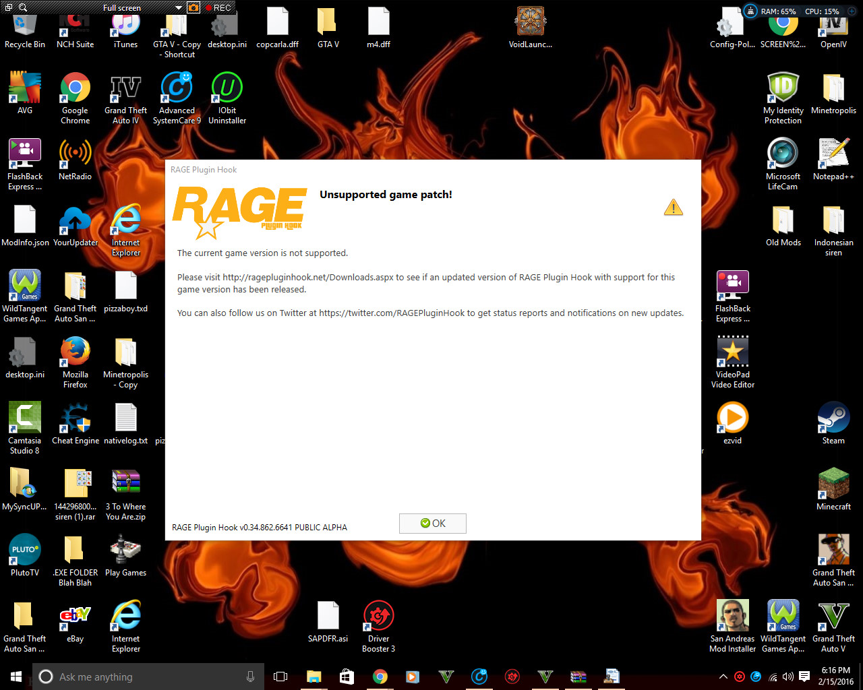Open Task View from the taskbar
Screen dimensions: 863x690
tap(280, 677)
